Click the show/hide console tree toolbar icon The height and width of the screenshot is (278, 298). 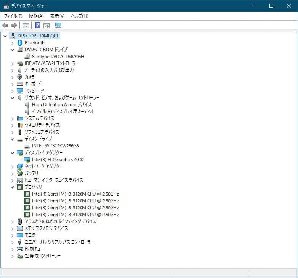(26, 25)
